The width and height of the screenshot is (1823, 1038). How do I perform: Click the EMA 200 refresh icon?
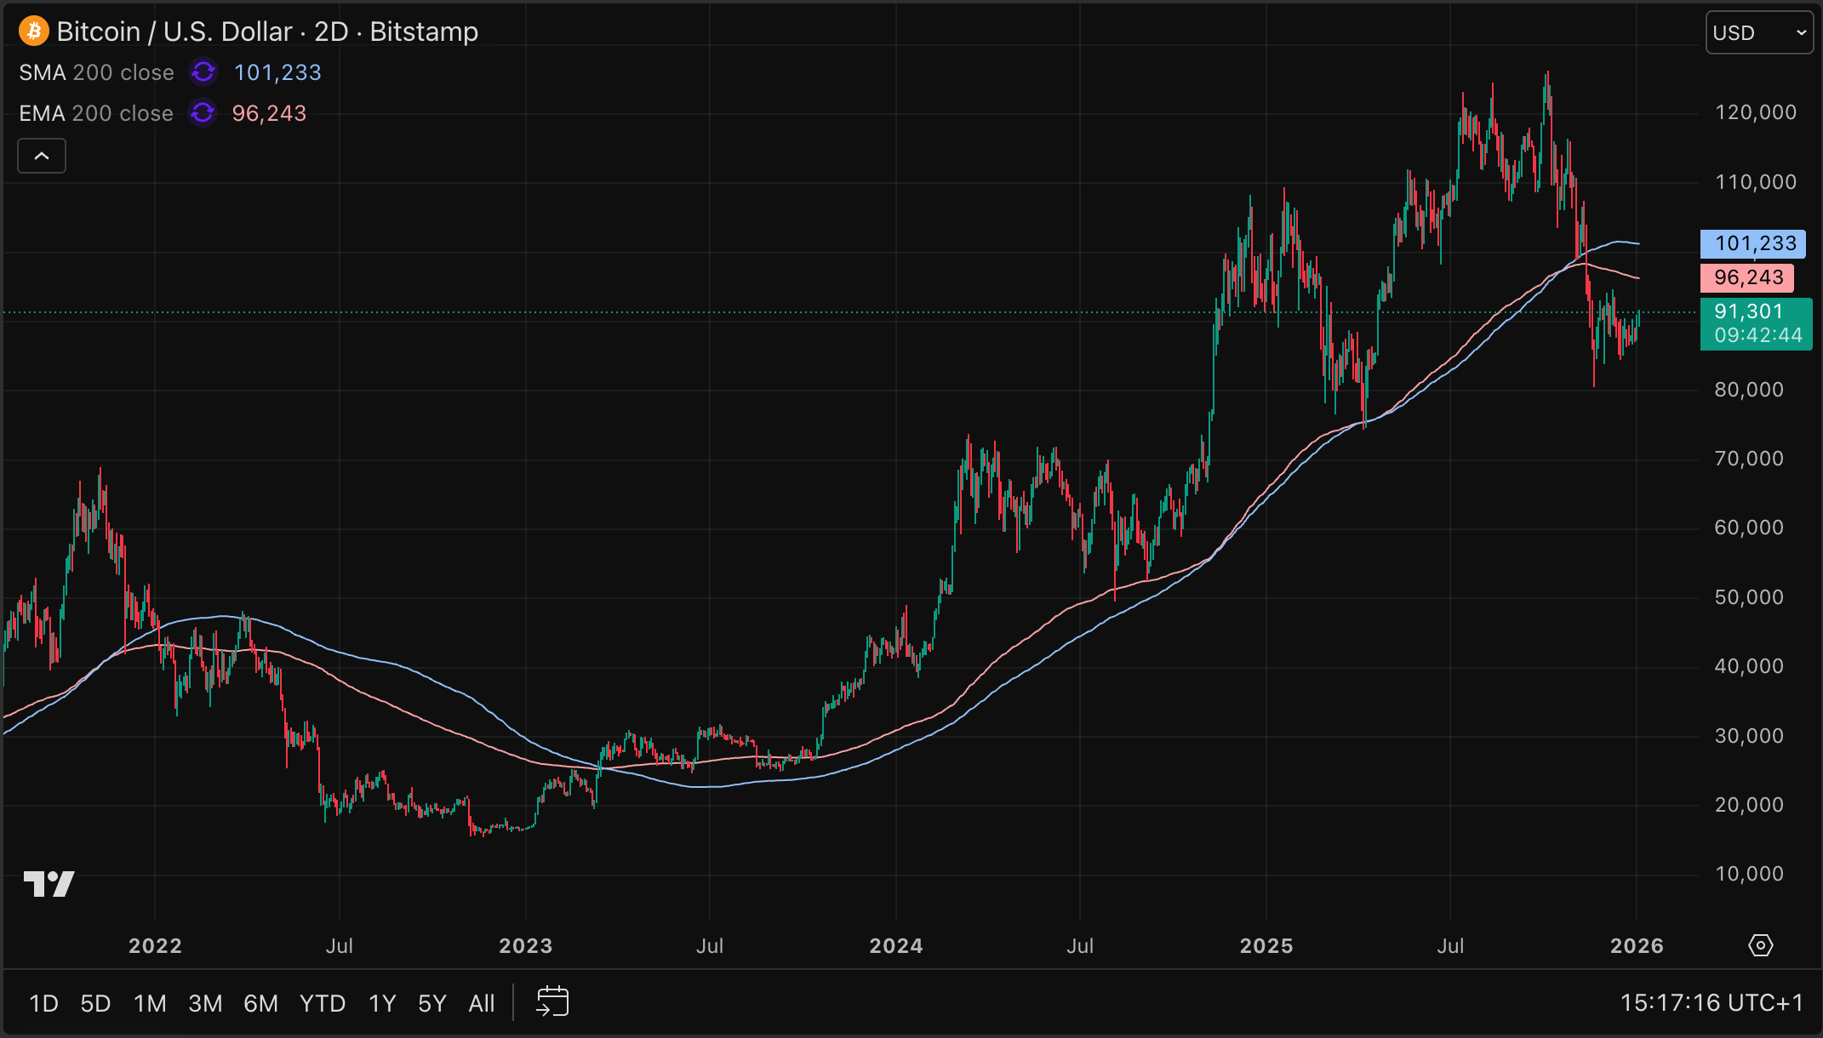[203, 113]
